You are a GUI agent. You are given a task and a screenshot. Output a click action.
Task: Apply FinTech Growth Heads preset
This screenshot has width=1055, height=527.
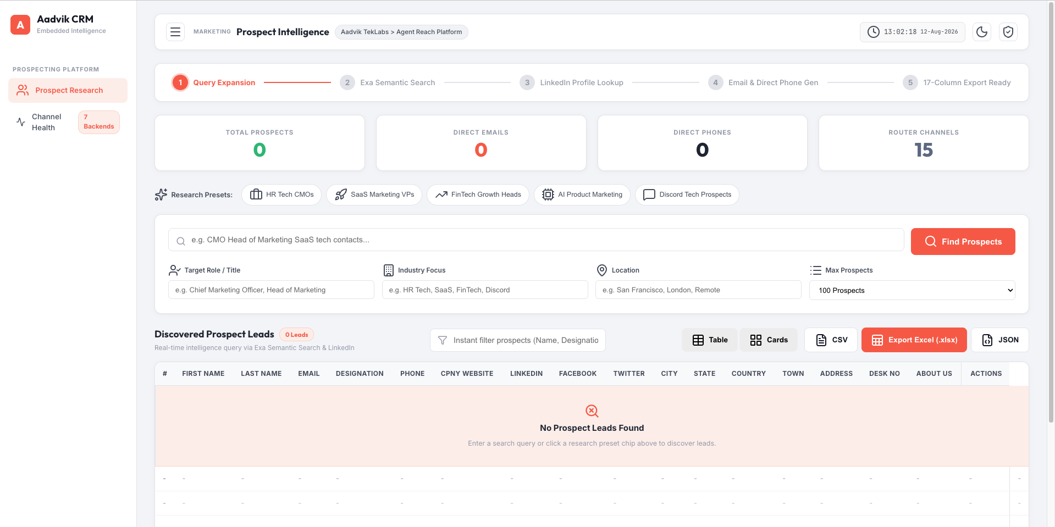click(478, 195)
